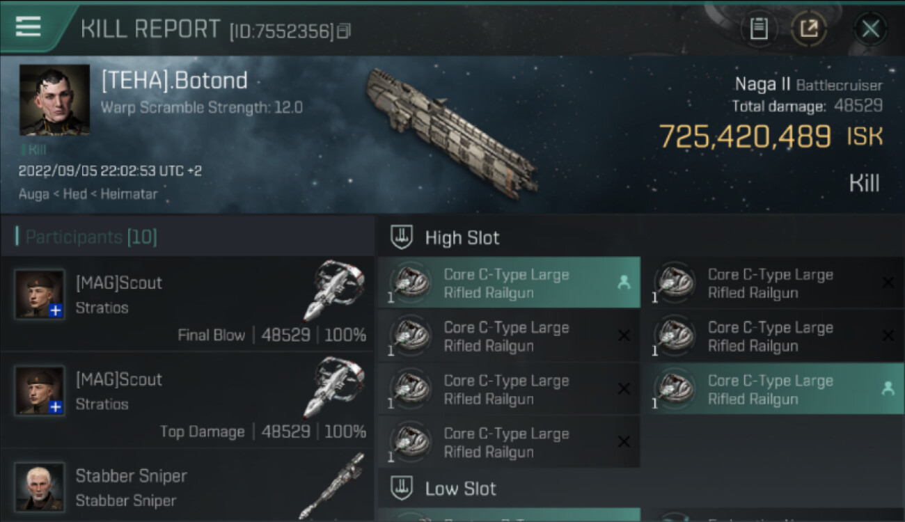Collapse the High Slot section
Image resolution: width=905 pixels, height=522 pixels.
pyautogui.click(x=462, y=237)
